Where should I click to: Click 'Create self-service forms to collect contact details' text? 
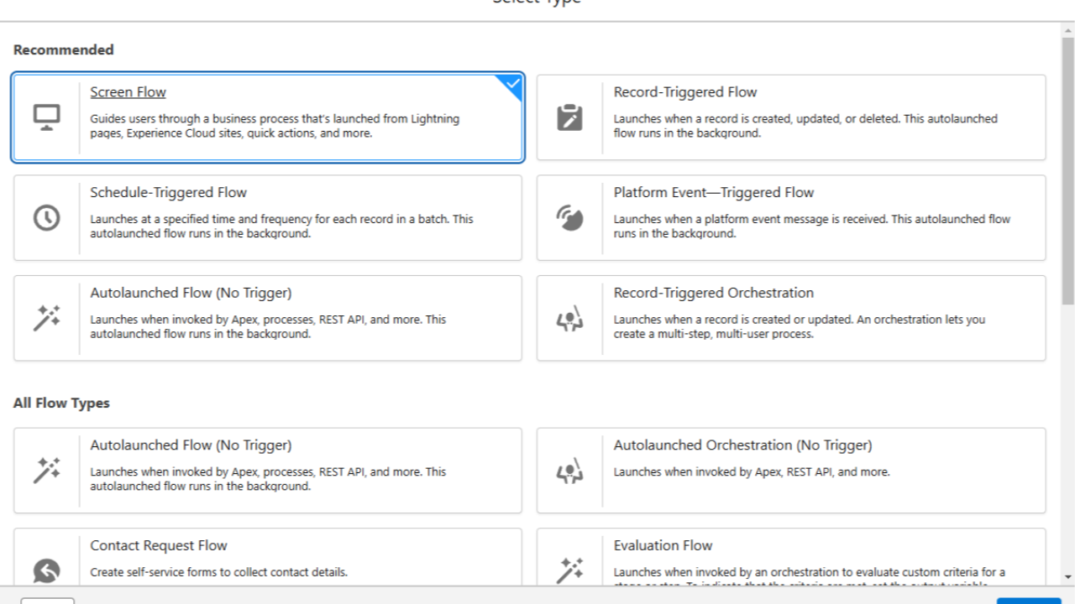[x=219, y=573]
